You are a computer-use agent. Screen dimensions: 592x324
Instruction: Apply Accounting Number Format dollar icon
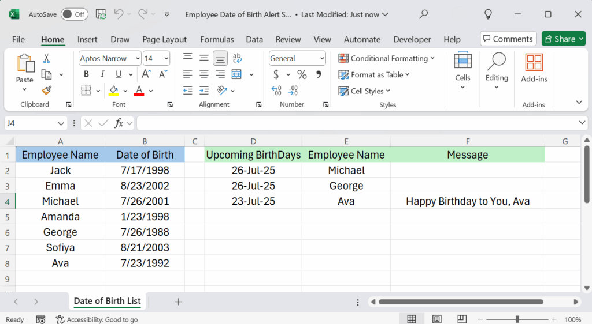(x=276, y=74)
